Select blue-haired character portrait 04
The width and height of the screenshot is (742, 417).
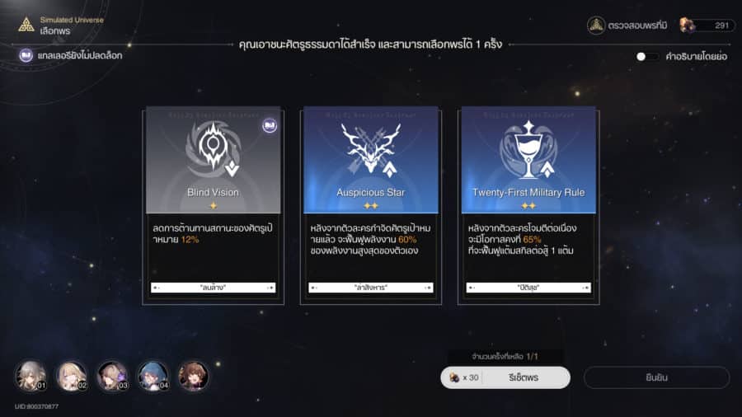[x=153, y=377]
